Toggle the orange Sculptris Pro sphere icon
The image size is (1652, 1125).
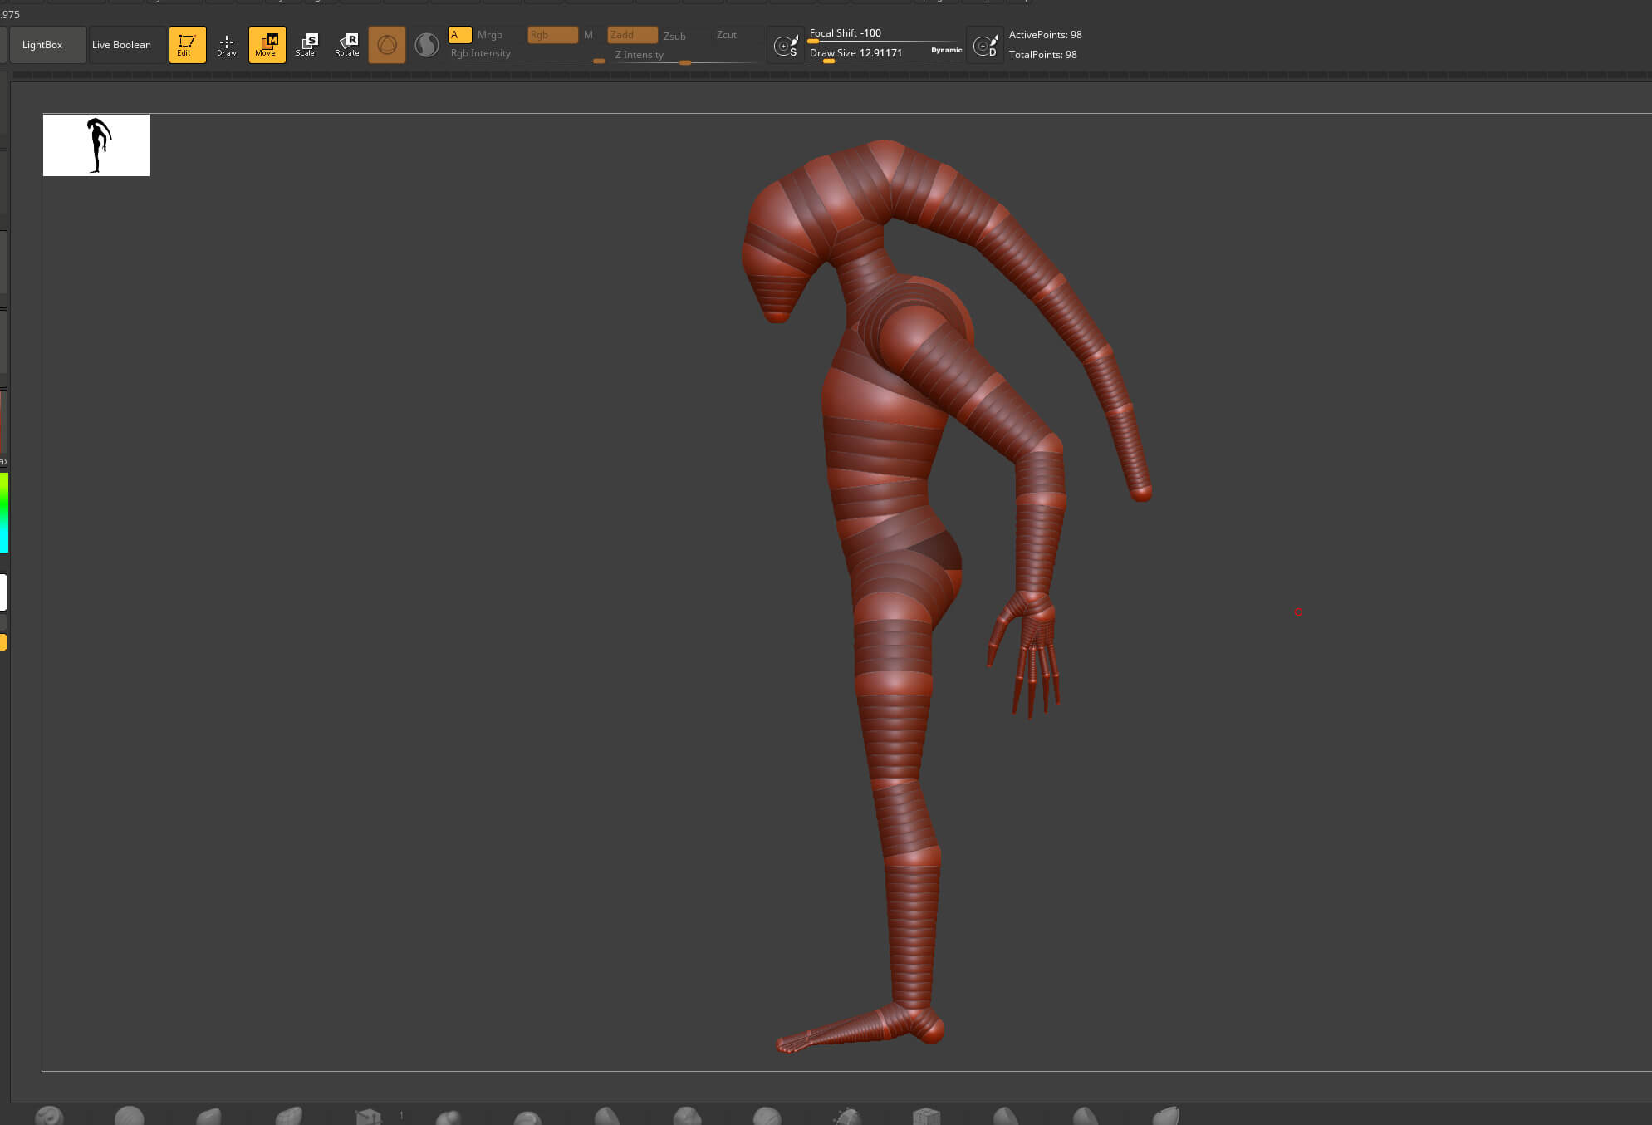(387, 45)
